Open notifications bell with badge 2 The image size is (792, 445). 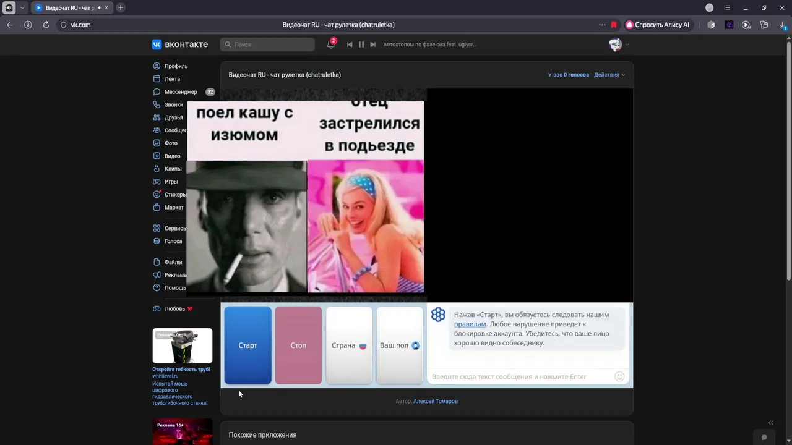[x=331, y=44]
